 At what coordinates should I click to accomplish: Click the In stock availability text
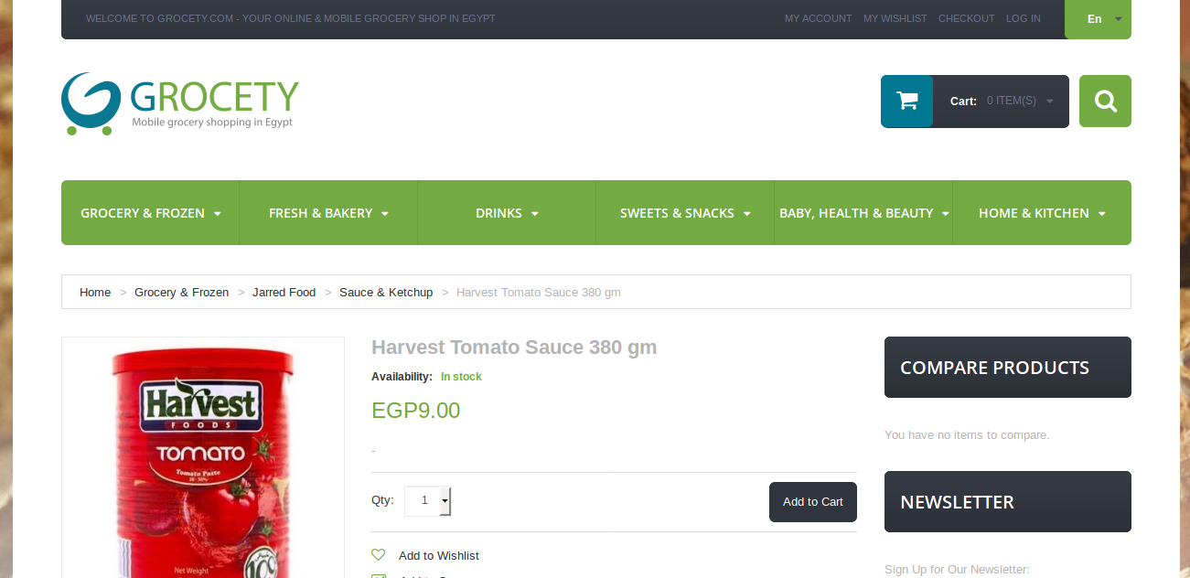pyautogui.click(x=461, y=377)
